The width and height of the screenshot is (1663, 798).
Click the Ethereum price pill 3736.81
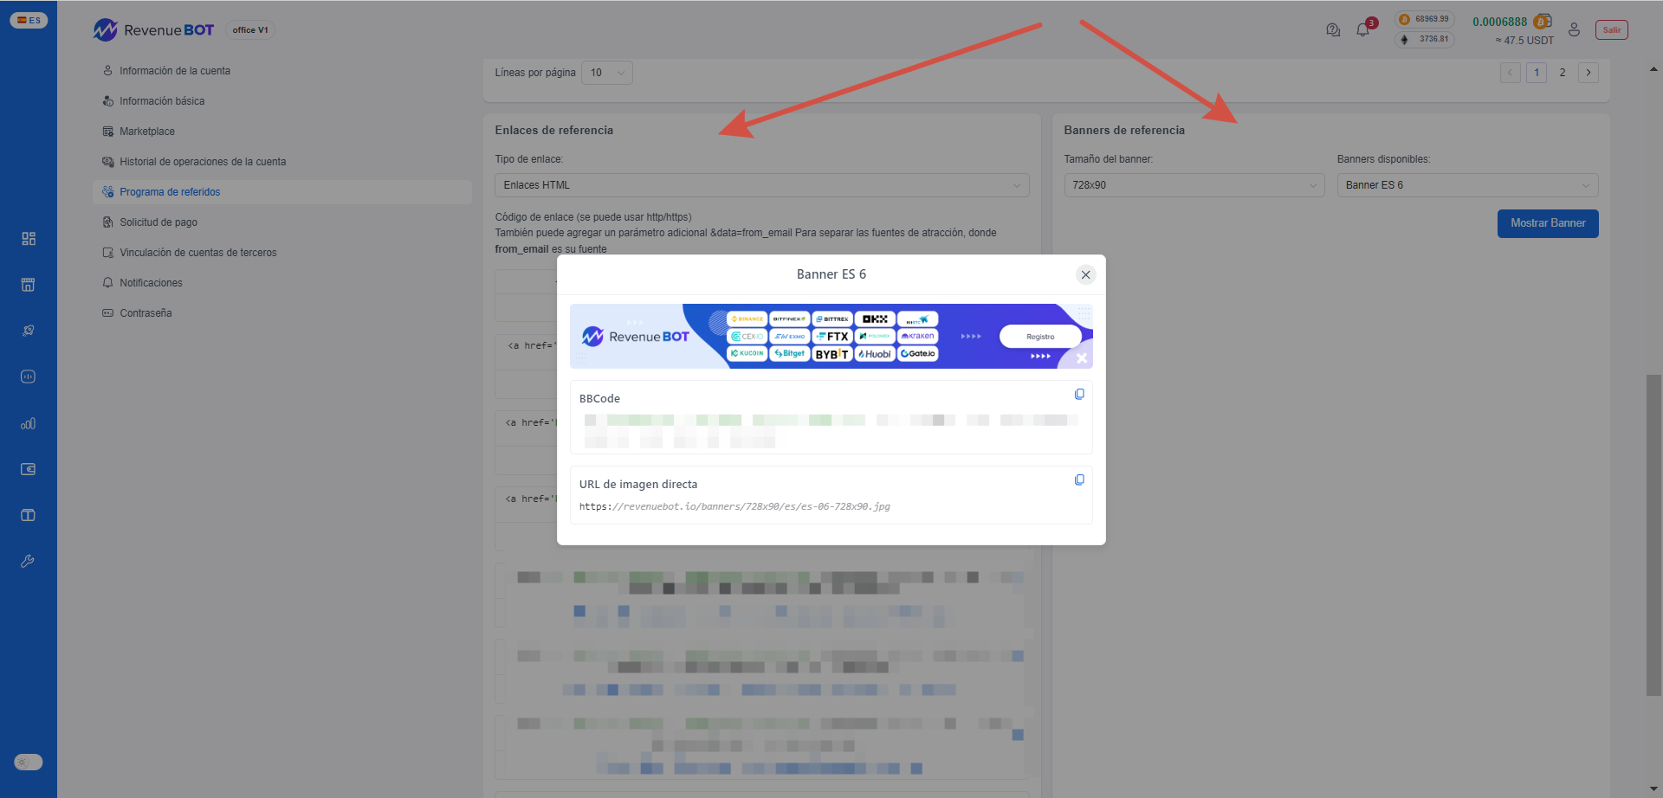(1424, 39)
